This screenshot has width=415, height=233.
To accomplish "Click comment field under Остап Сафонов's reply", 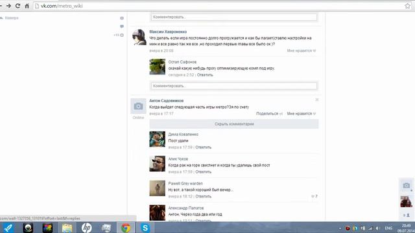I will (x=234, y=86).
